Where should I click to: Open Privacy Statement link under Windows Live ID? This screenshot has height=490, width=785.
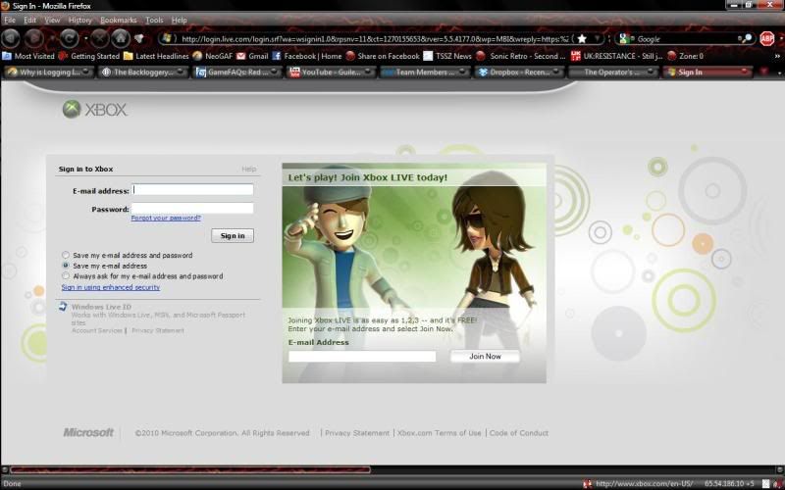(158, 330)
